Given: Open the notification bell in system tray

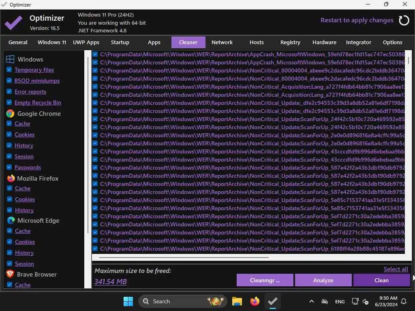Looking at the screenshot, I should tap(404, 301).
